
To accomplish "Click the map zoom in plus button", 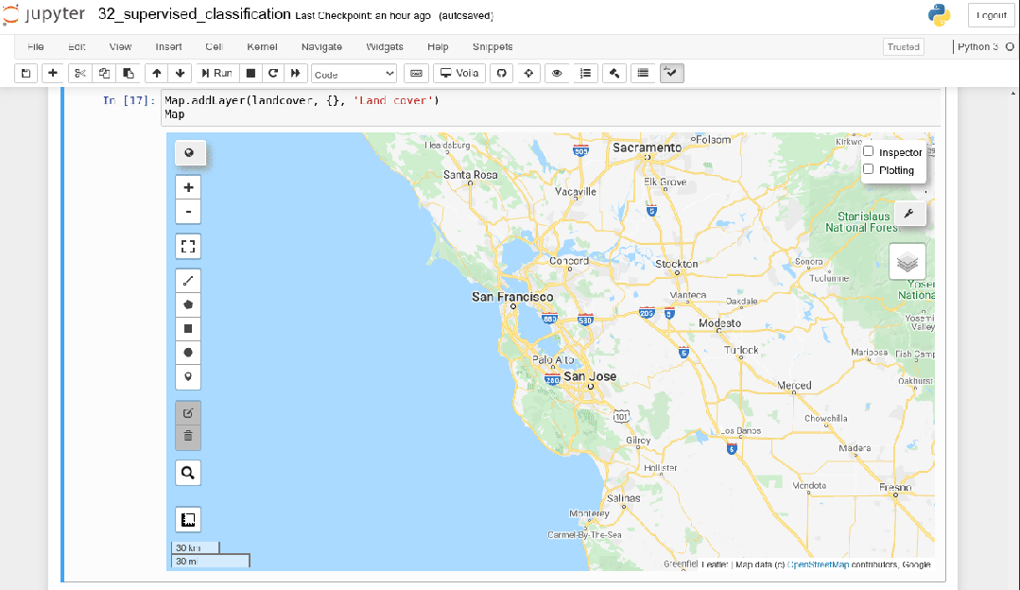I will [x=188, y=187].
